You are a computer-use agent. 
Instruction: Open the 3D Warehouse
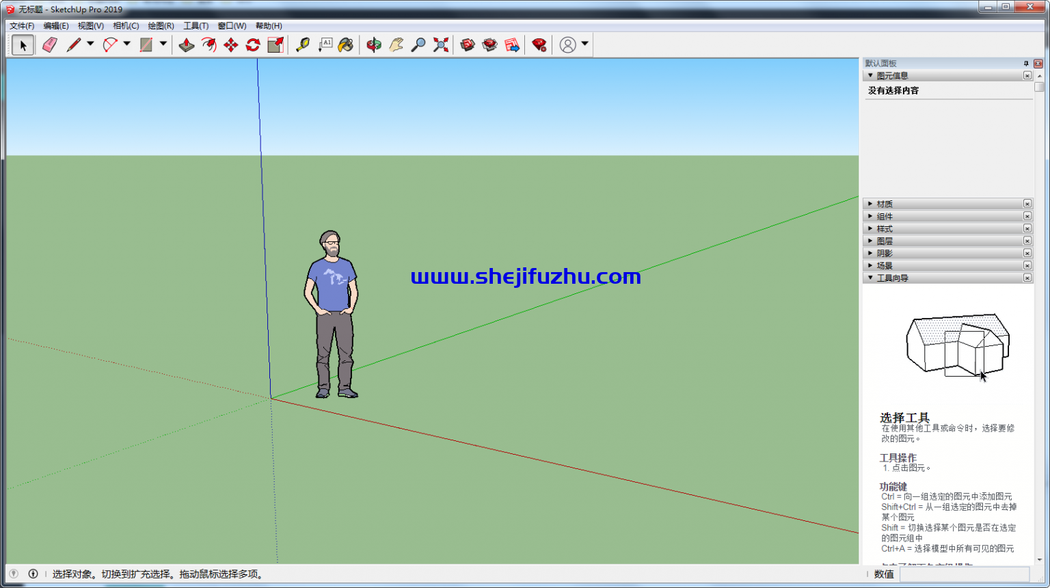pos(468,45)
